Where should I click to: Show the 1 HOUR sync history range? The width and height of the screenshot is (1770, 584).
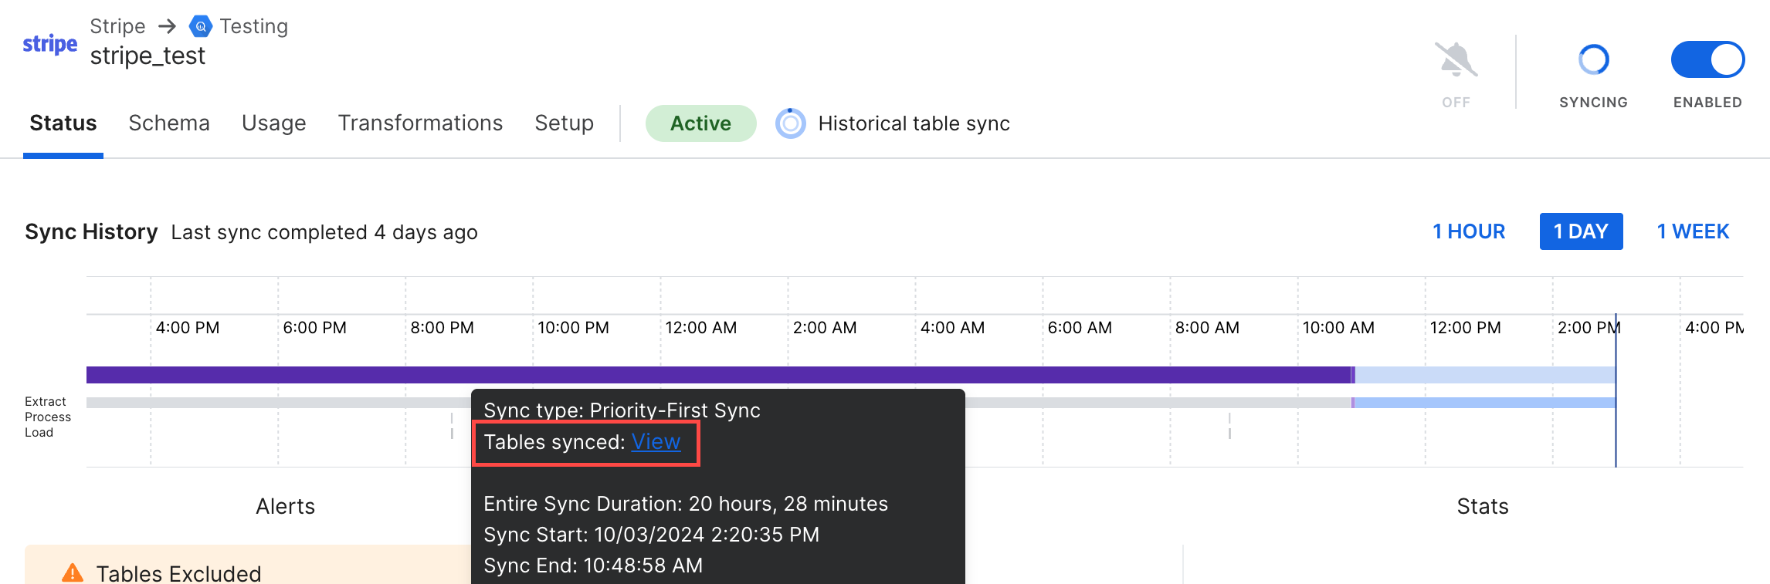pos(1469,231)
